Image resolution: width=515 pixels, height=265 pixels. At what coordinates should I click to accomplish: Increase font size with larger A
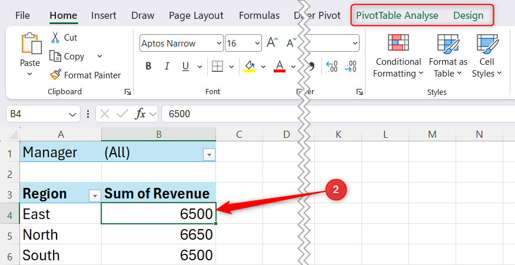272,43
